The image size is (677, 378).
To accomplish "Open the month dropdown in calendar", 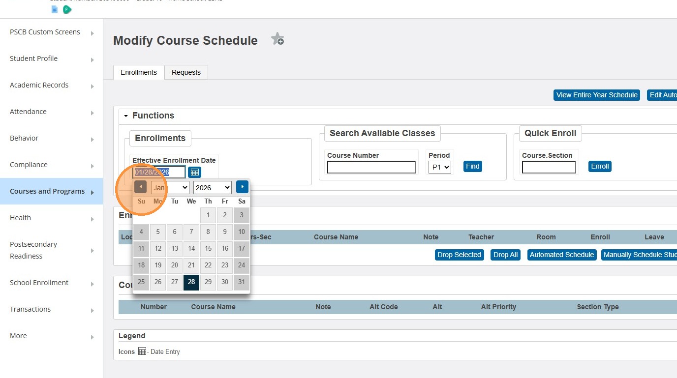I will pos(170,187).
